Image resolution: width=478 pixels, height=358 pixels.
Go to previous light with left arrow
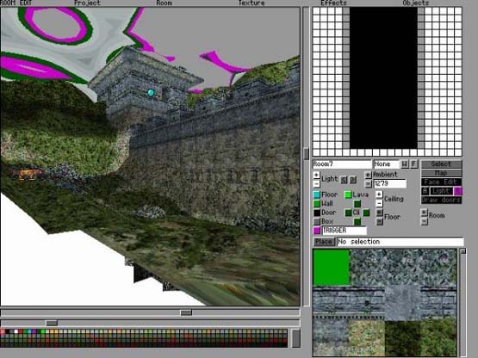(344, 180)
